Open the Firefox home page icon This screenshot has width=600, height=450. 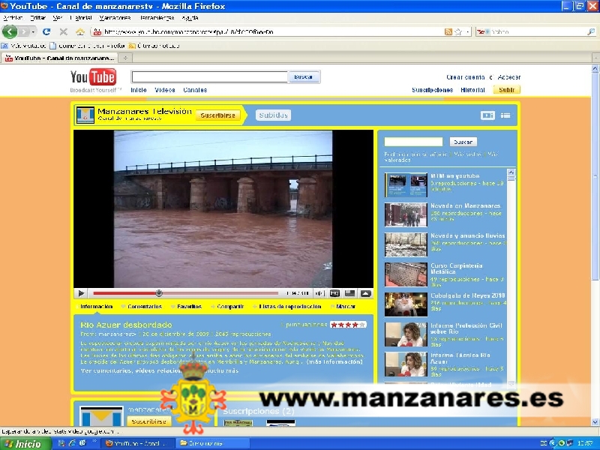80,31
